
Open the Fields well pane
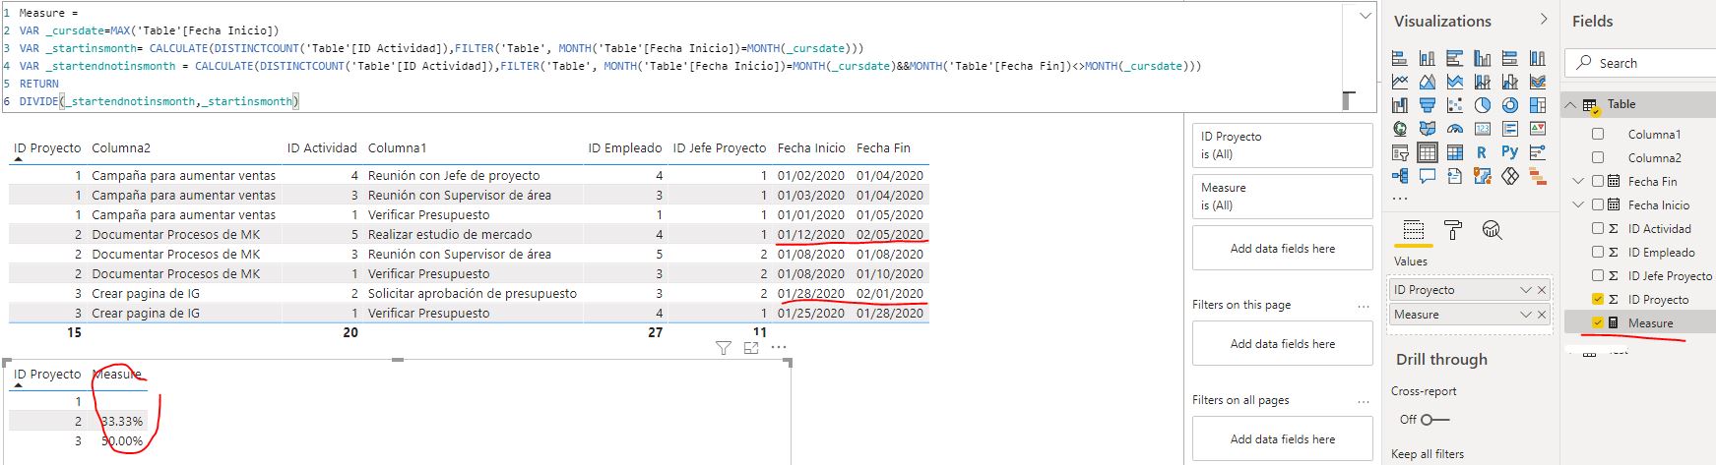(x=1414, y=230)
